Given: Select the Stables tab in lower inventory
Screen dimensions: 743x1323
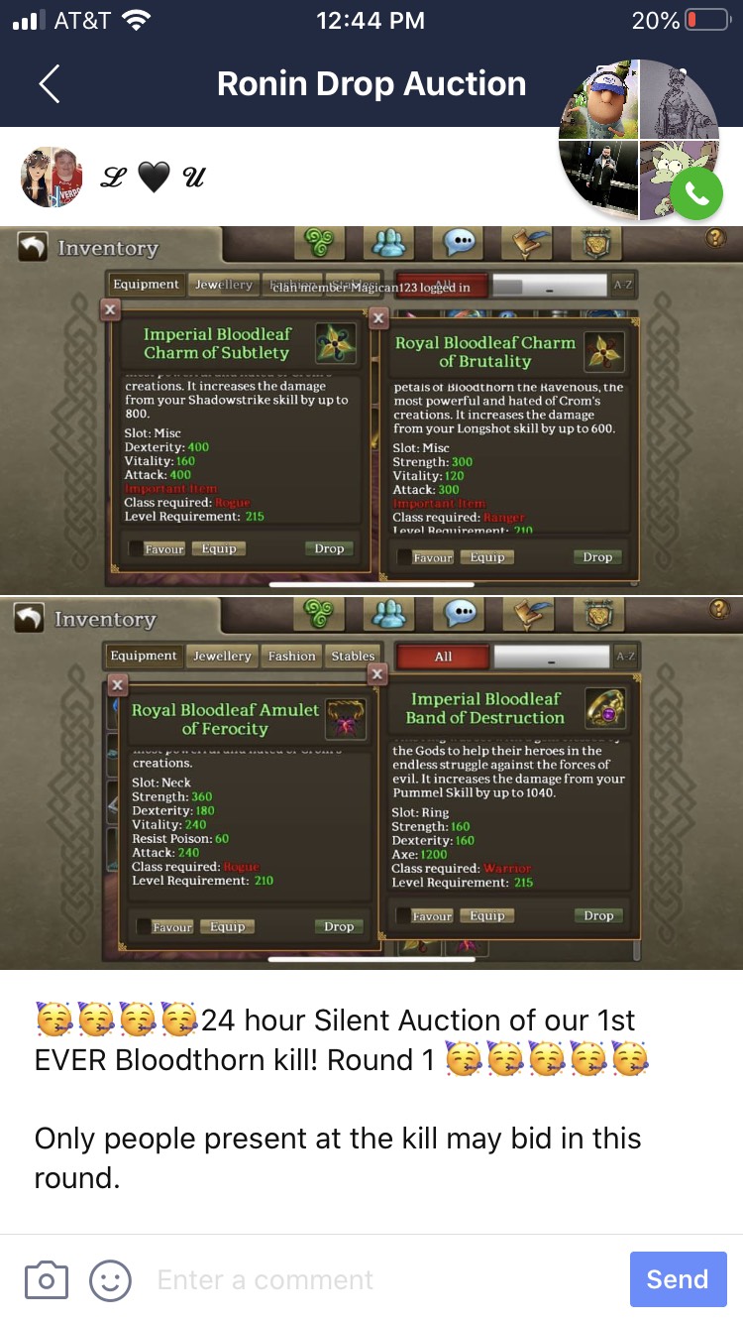Looking at the screenshot, I should click(x=353, y=656).
